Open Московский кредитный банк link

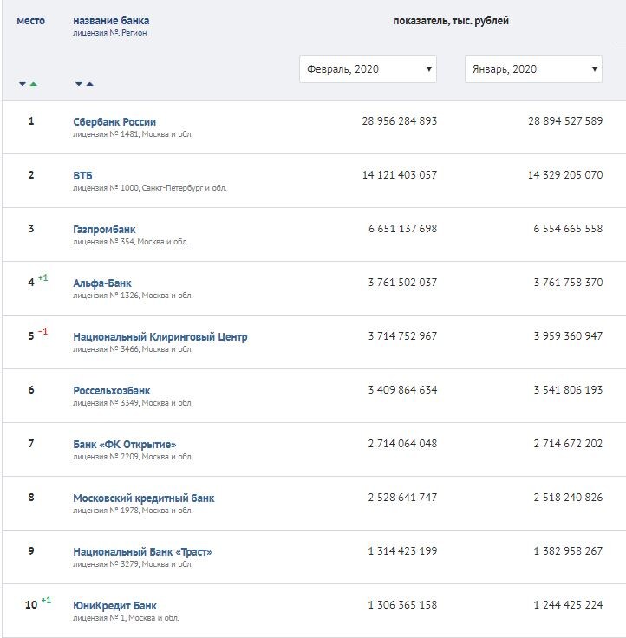(144, 498)
